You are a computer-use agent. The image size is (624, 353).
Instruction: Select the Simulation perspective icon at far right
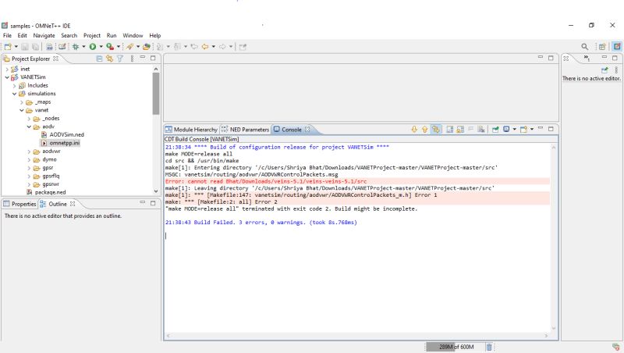[x=617, y=47]
